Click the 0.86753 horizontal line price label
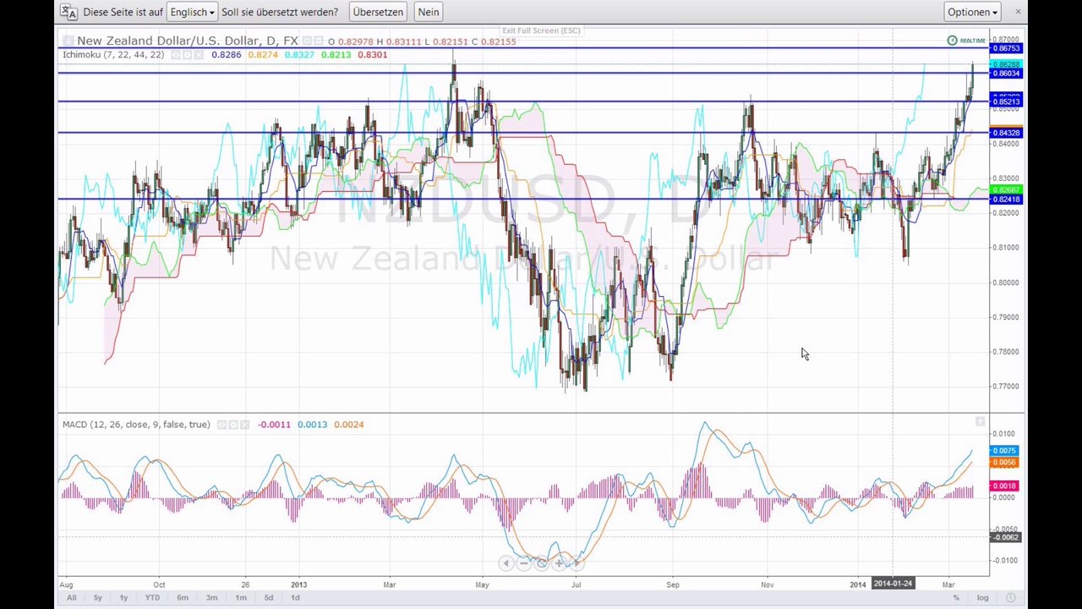Image resolution: width=1082 pixels, height=609 pixels. [1006, 49]
